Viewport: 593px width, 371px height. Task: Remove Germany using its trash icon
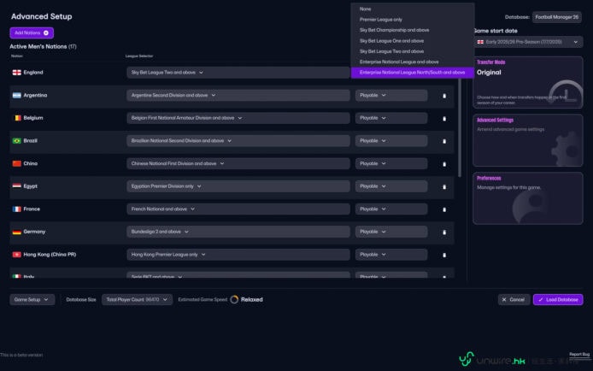pyautogui.click(x=444, y=233)
